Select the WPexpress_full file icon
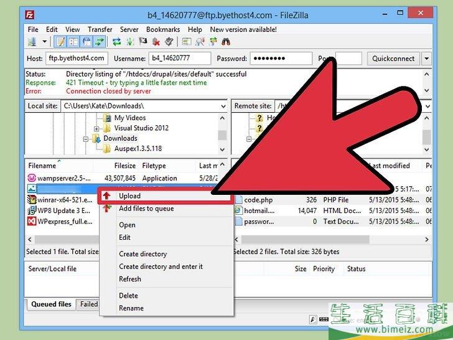 [x=32, y=222]
